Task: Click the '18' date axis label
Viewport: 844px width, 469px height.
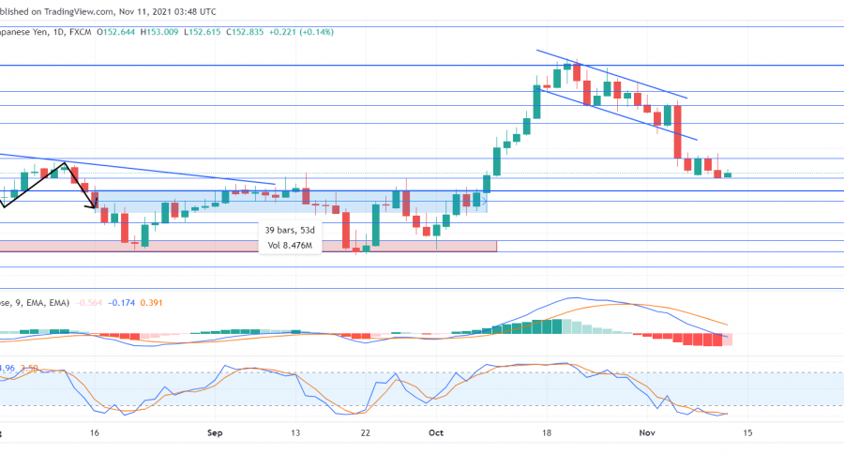Action: point(547,433)
